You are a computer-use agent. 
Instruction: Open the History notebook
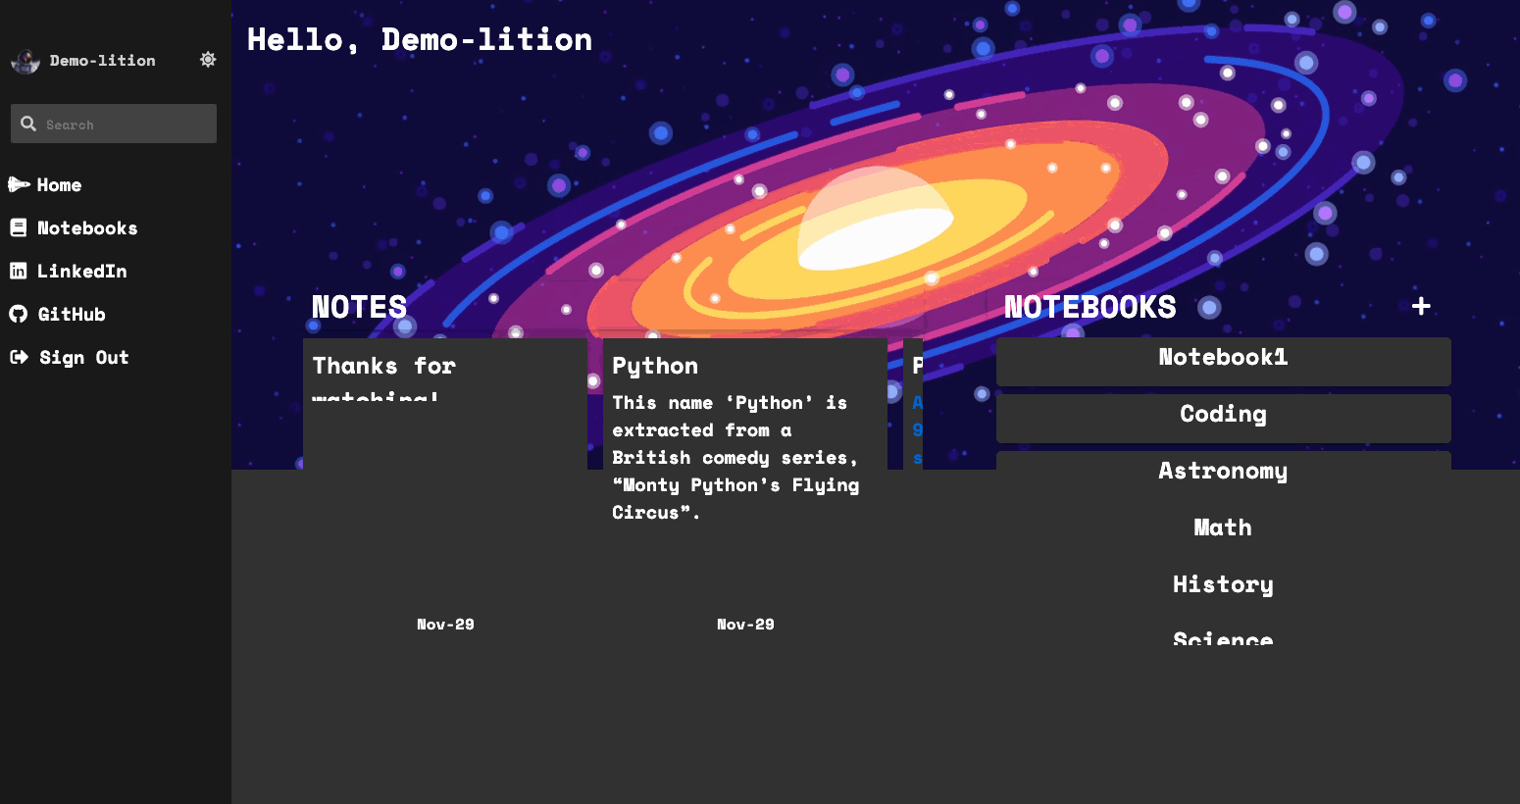coord(1223,584)
